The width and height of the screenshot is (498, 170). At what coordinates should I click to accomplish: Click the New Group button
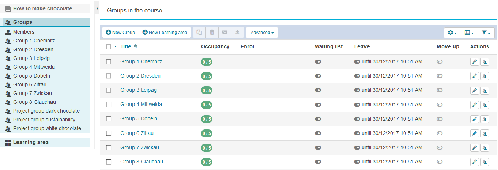pos(120,33)
